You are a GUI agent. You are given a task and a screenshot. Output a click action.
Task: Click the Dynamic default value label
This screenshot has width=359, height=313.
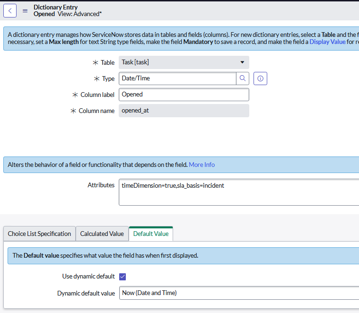coord(86,293)
